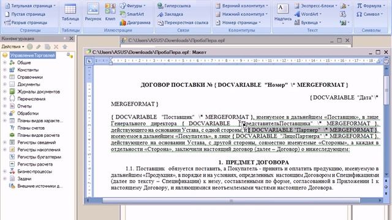This screenshot has width=392, height=220.
Task: Click the delete X icon in Конфигурация toolbar
Action: tap(56, 46)
